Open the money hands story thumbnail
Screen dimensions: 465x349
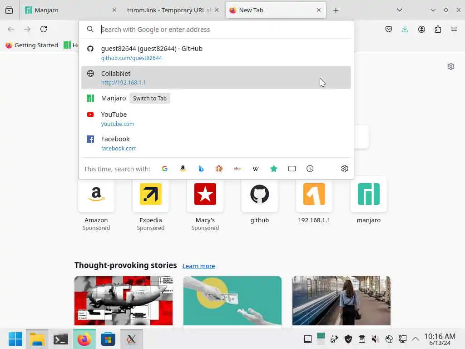pyautogui.click(x=232, y=301)
